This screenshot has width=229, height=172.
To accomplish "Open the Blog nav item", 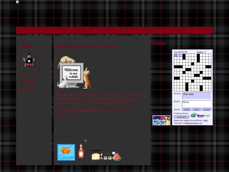I will [97, 31].
